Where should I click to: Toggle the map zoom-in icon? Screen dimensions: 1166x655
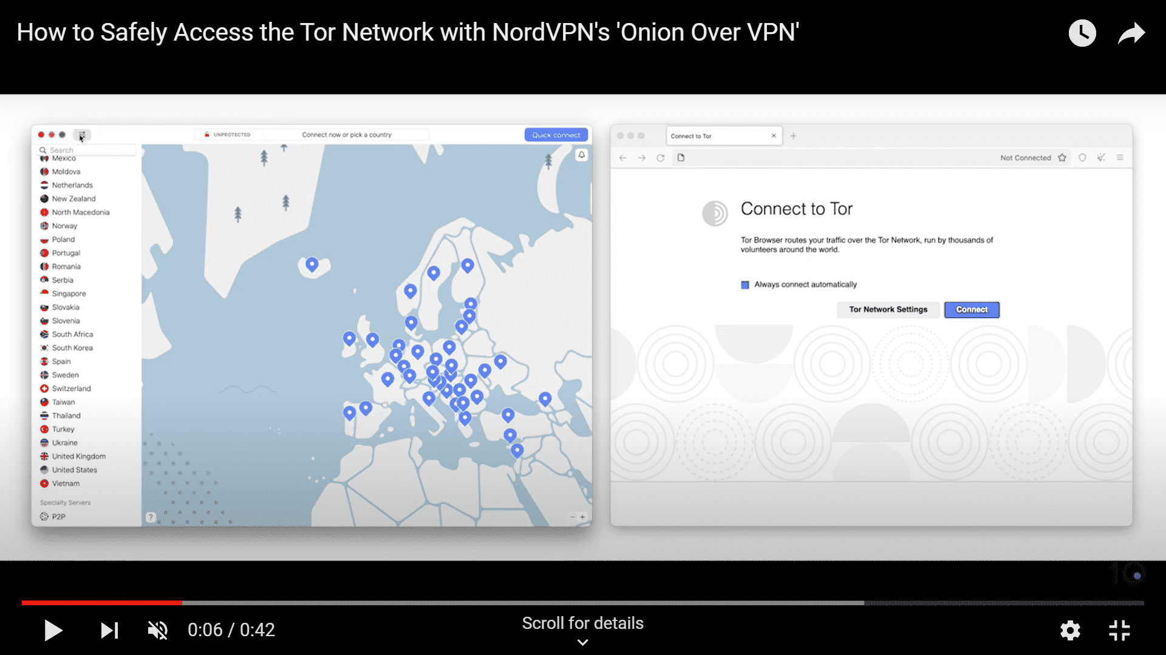[582, 519]
